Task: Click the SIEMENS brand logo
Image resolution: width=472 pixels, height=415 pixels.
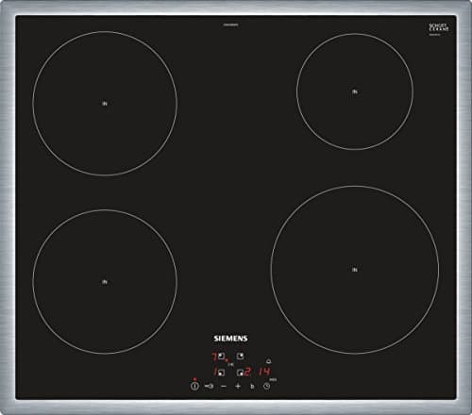Action: (230, 339)
